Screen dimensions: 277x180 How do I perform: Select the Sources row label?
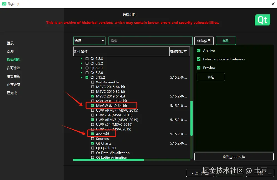[102, 138]
